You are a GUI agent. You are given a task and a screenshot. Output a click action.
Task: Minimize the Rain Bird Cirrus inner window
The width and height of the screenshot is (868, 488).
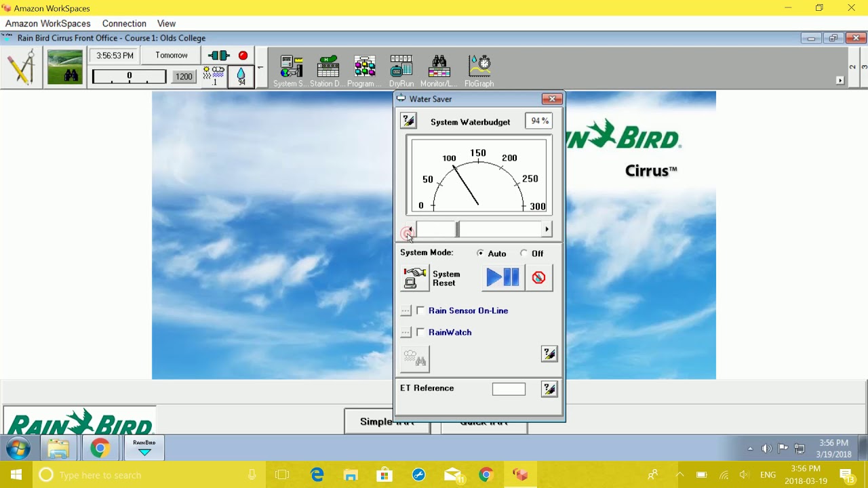click(x=811, y=38)
